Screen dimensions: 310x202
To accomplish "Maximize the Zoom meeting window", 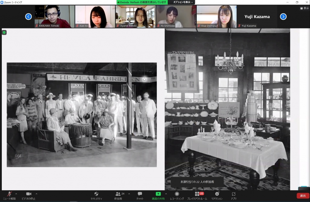I will click(x=297, y=2).
